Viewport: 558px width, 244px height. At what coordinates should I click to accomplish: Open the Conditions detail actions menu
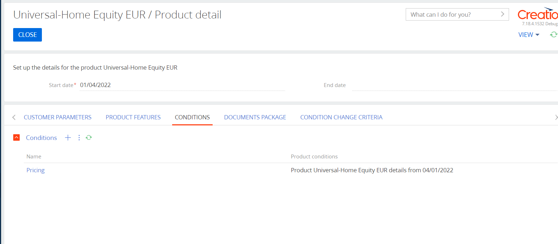(x=79, y=137)
